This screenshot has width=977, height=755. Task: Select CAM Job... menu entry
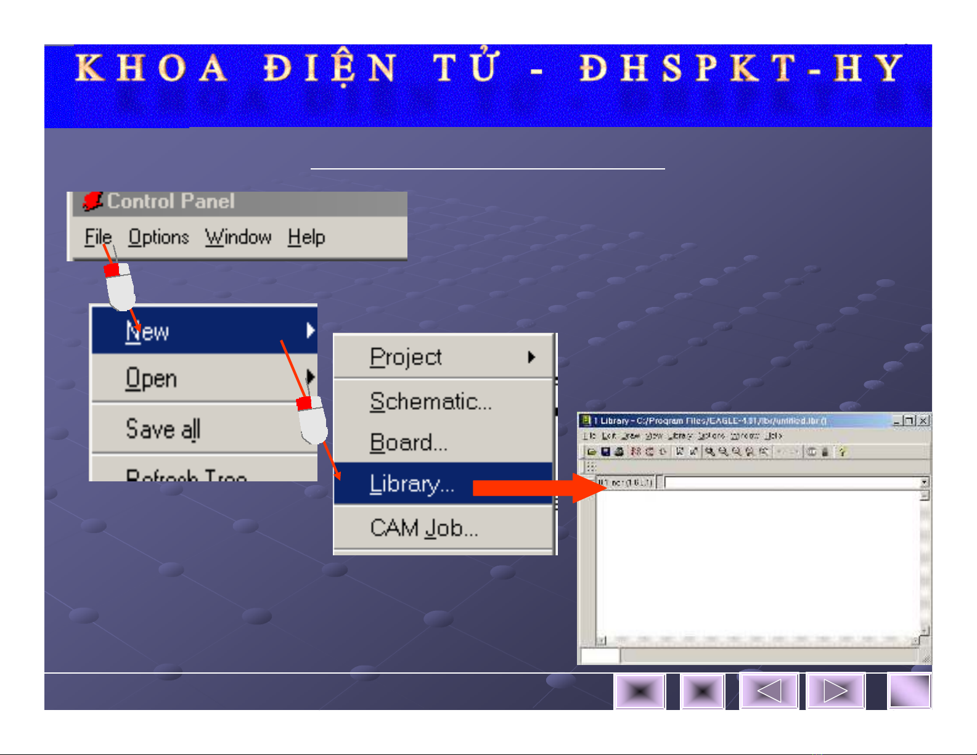(x=424, y=528)
